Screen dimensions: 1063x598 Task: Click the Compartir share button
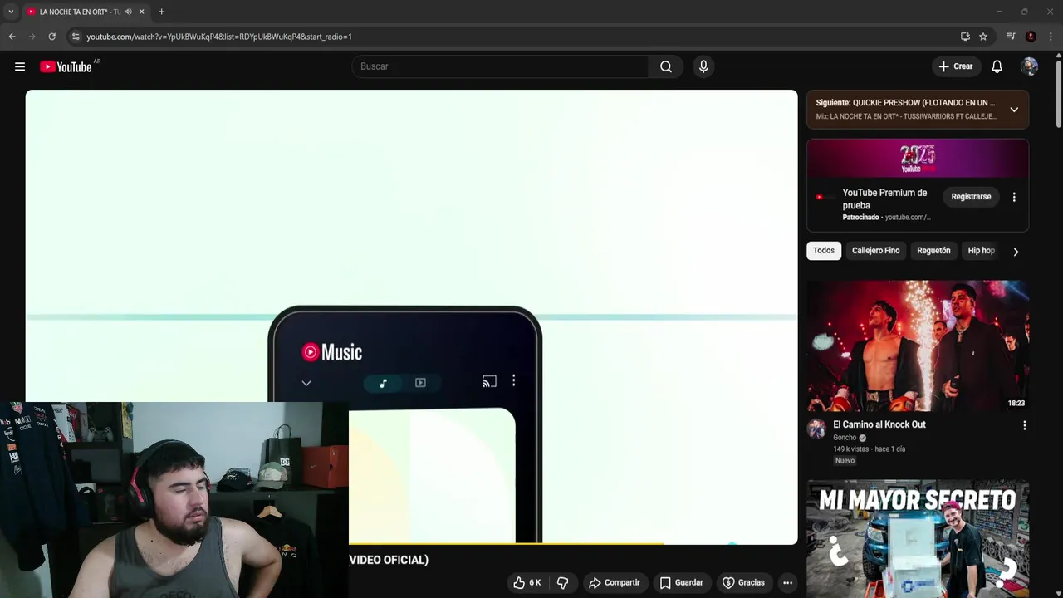click(x=614, y=583)
